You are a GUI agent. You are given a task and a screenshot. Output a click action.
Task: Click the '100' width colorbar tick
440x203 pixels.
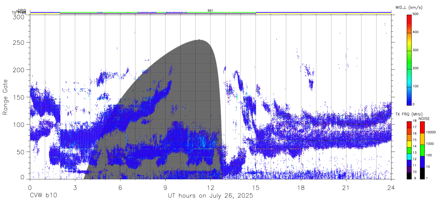416,86
